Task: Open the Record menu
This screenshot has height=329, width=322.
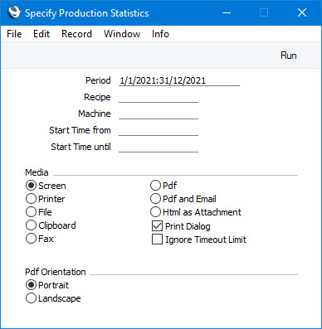Action: pos(76,34)
